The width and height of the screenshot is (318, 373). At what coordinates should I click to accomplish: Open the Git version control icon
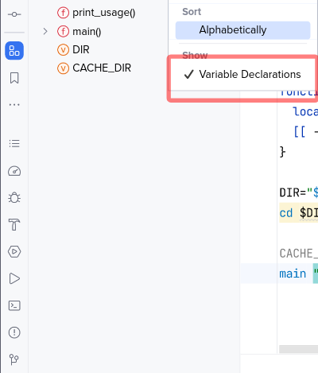14,359
